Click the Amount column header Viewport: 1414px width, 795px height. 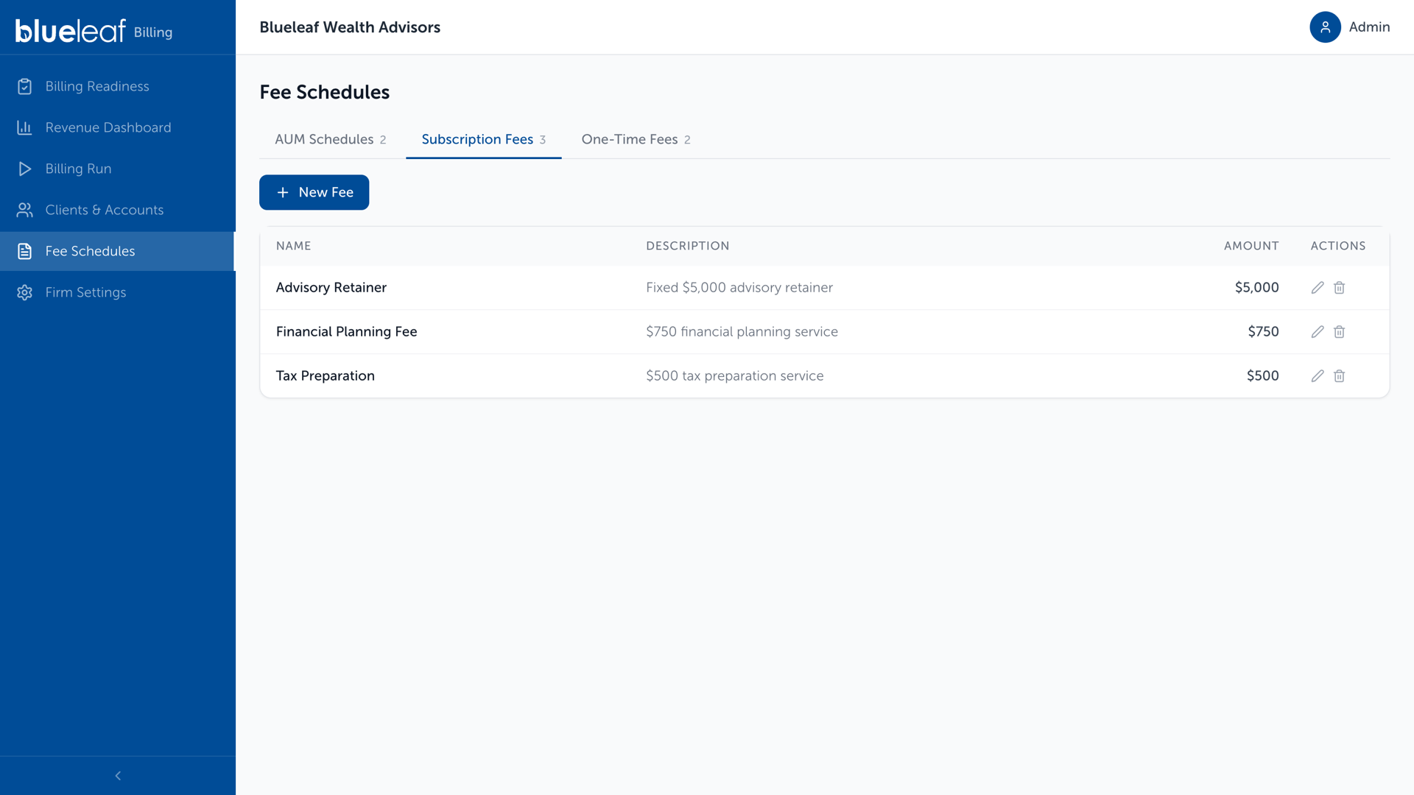[1251, 246]
